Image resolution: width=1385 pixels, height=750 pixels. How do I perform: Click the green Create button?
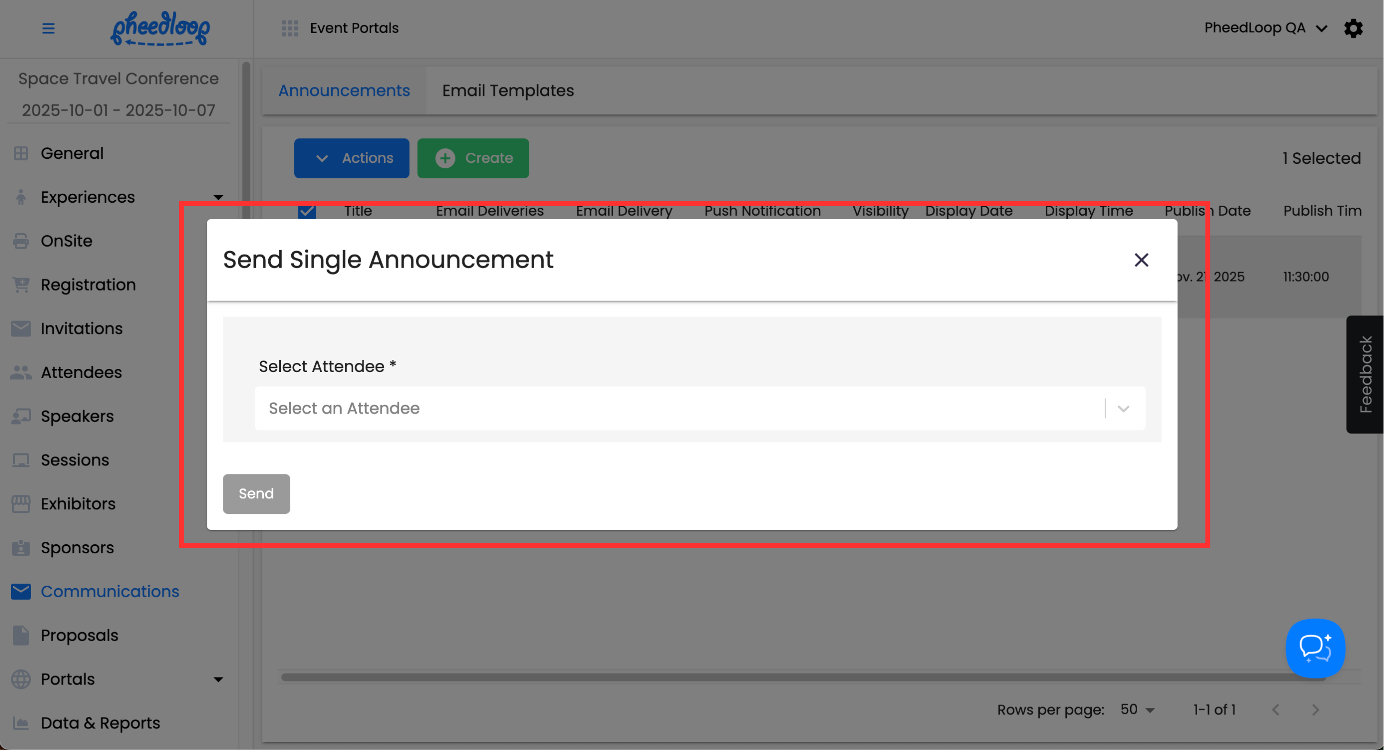(473, 158)
